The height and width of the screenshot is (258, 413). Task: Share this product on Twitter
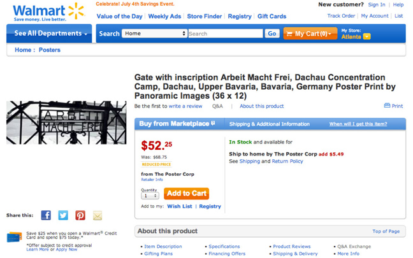63,215
